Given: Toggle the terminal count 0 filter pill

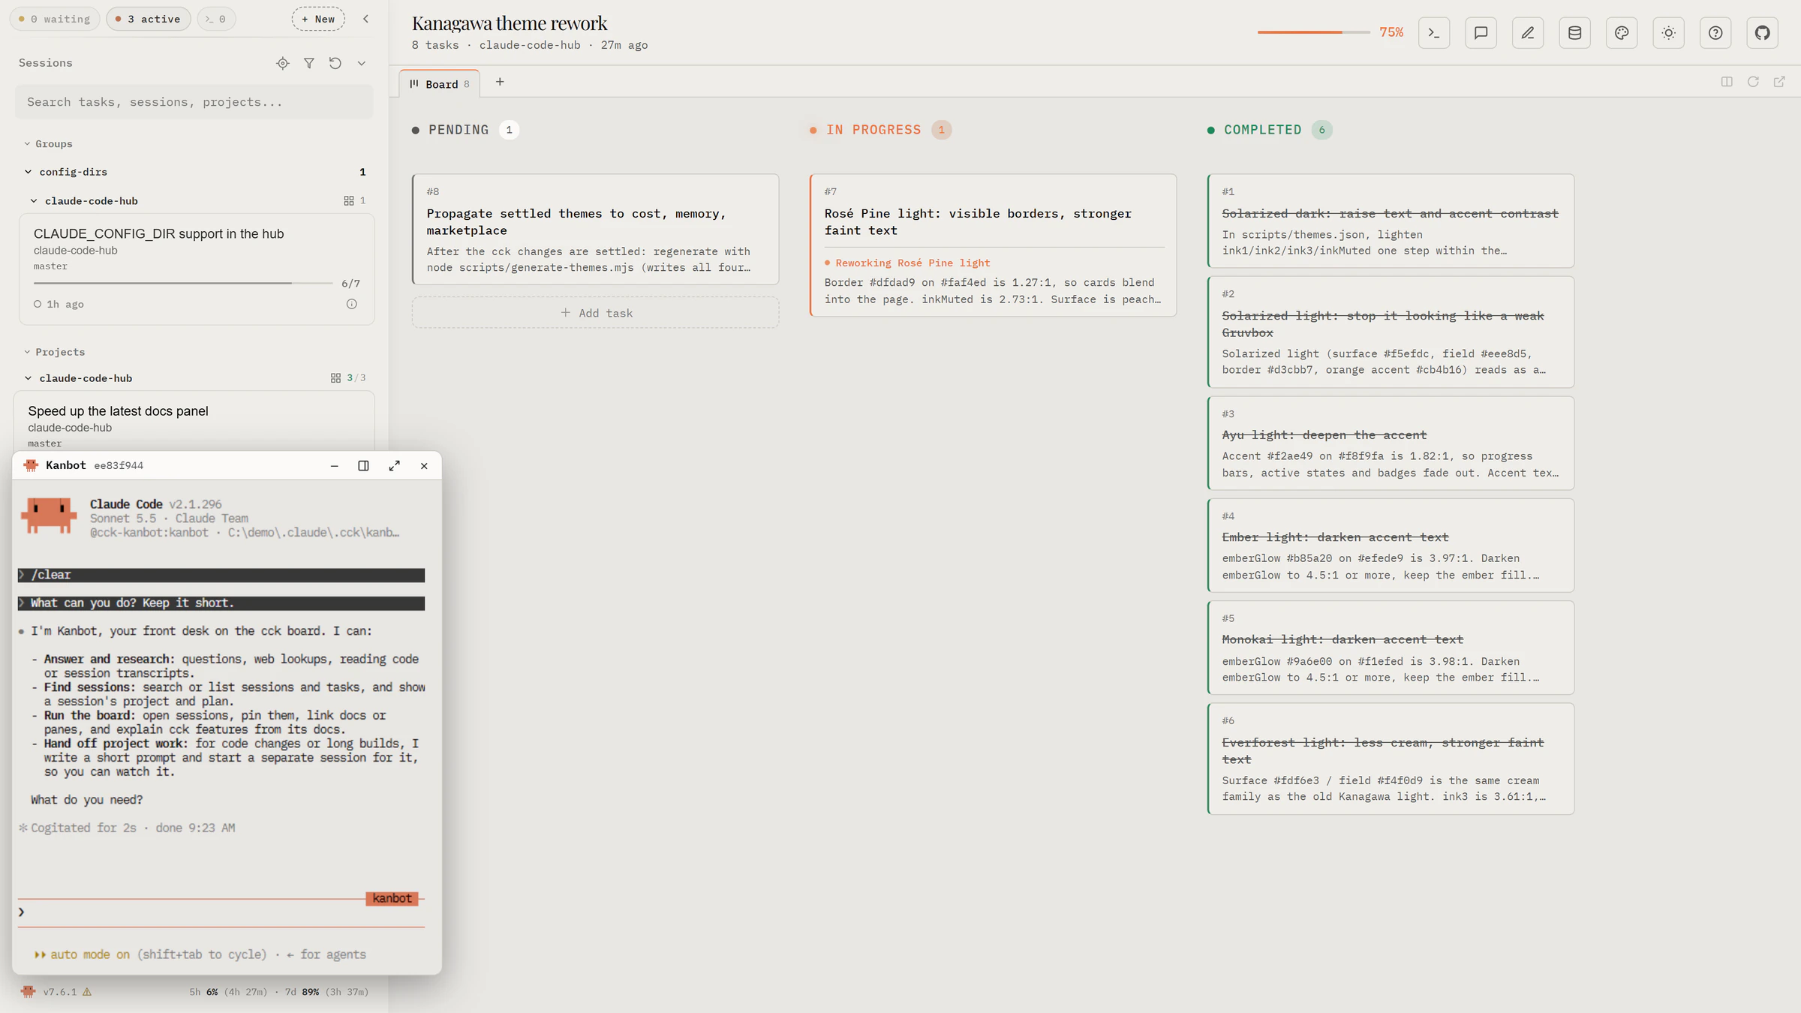Looking at the screenshot, I should [216, 19].
